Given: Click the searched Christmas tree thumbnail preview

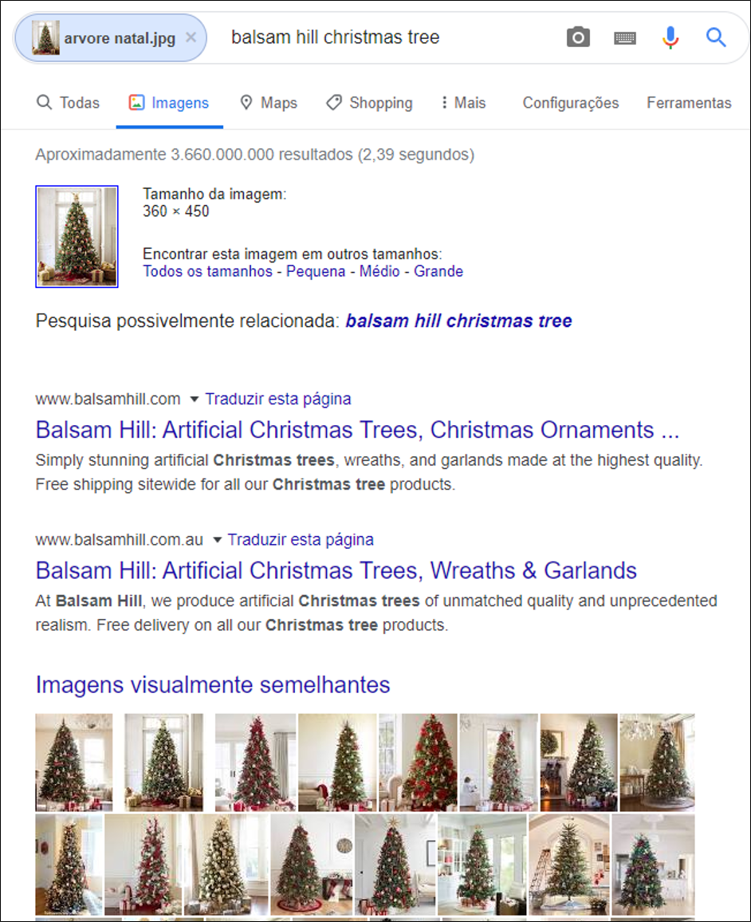Looking at the screenshot, I should click(x=77, y=236).
